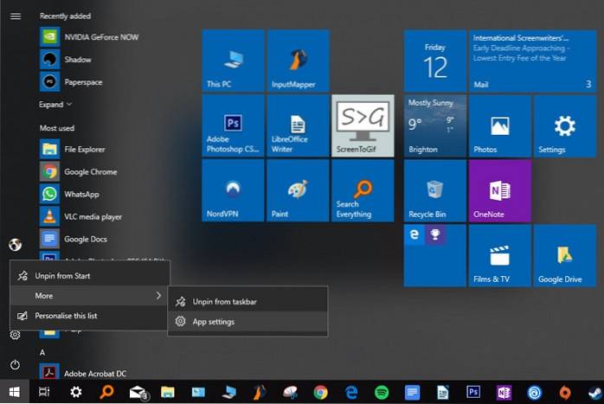
Task: Launch the Paint tile
Action: click(298, 191)
